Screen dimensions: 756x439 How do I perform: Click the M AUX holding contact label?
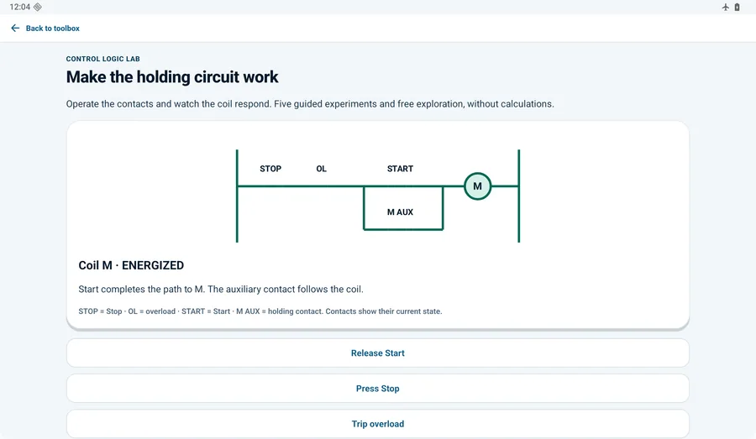pos(400,212)
